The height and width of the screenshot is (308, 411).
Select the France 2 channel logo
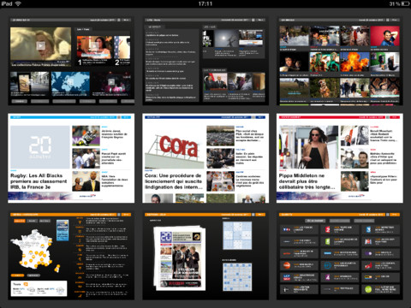328,229
